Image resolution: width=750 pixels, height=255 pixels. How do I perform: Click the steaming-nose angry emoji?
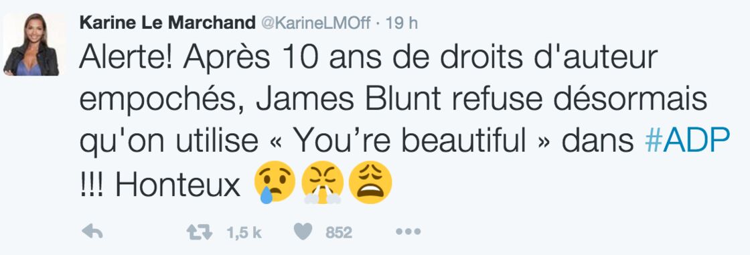(322, 182)
